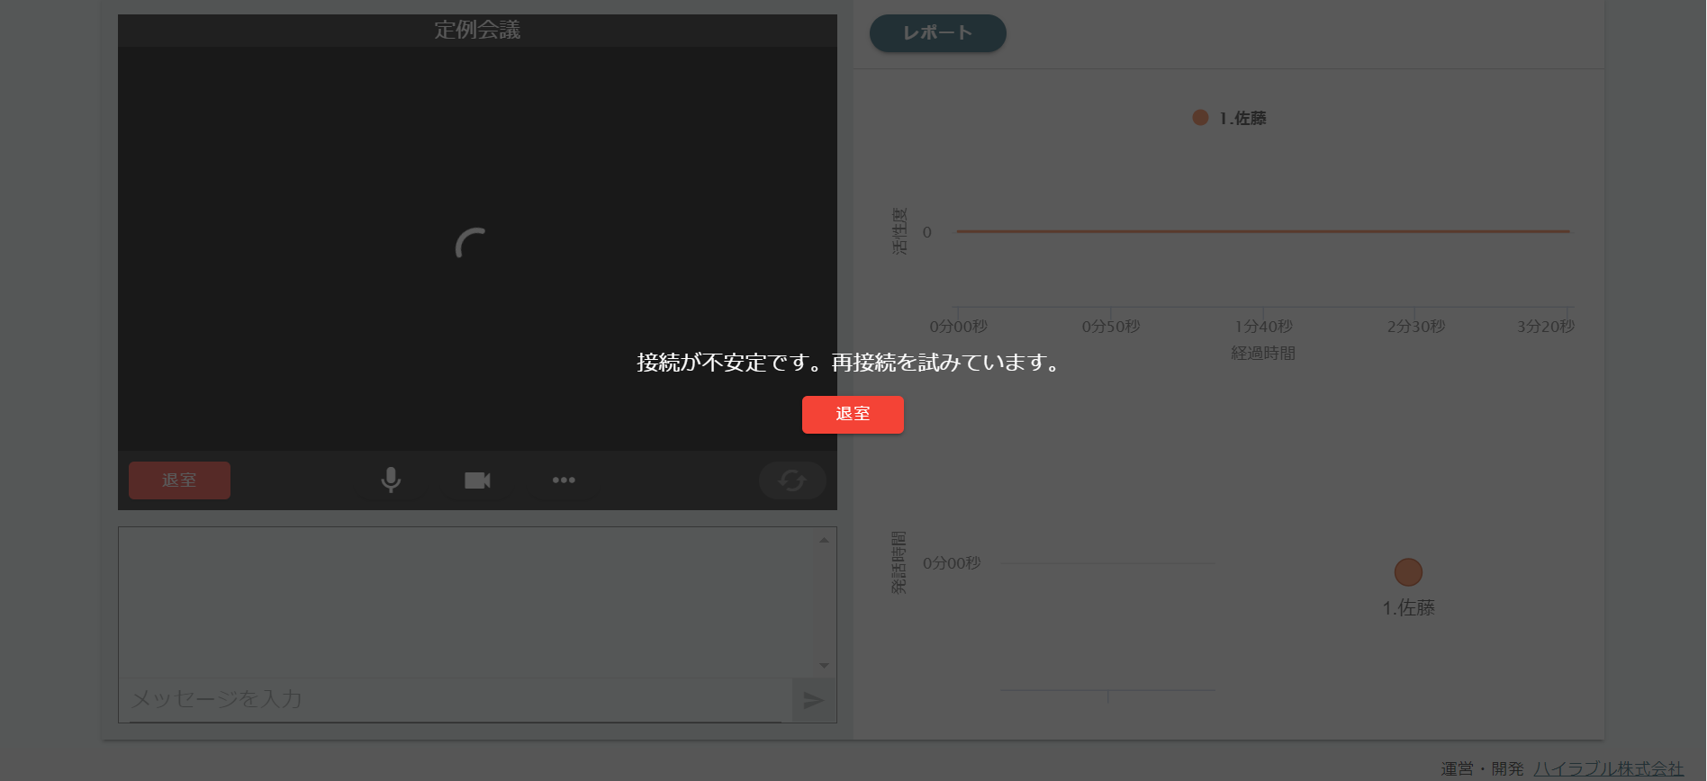The height and width of the screenshot is (781, 1707).
Task: Toggle the 1.佐藤 legend marker
Action: point(1200,118)
